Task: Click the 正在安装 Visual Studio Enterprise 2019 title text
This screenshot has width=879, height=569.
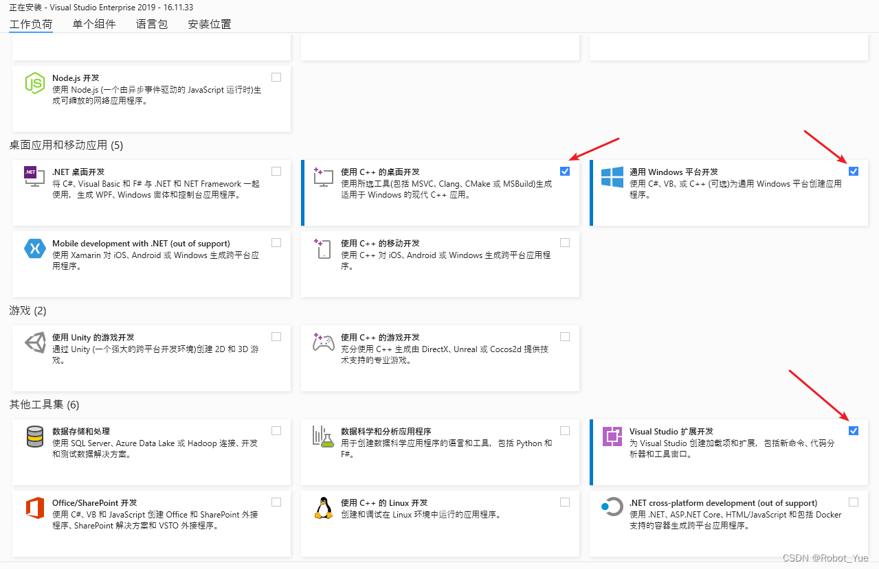Action: 101,6
